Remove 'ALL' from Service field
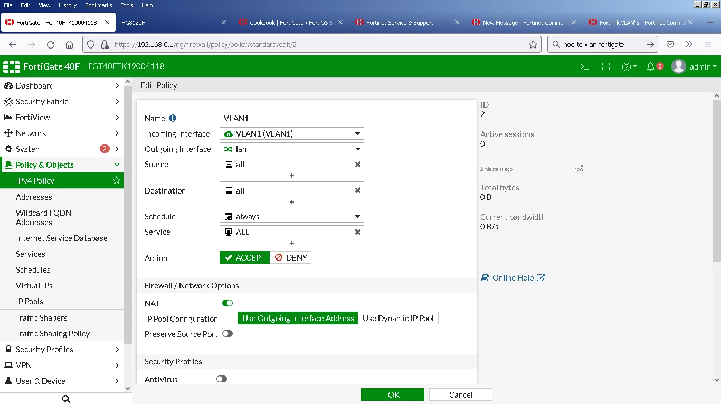 tap(358, 232)
